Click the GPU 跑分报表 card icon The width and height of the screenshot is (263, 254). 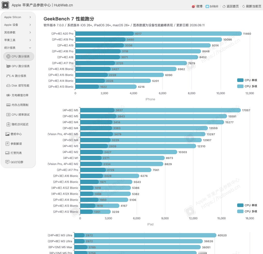pos(8,66)
